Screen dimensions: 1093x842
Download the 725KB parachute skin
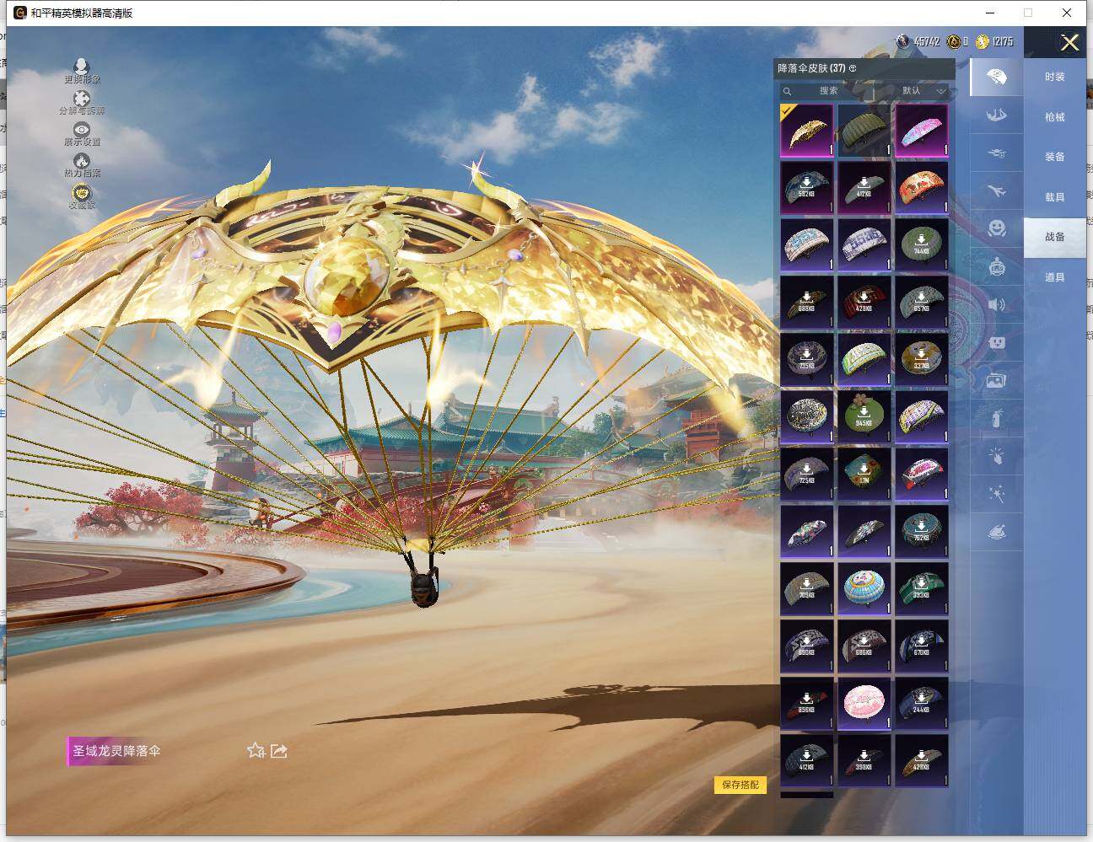(x=807, y=474)
